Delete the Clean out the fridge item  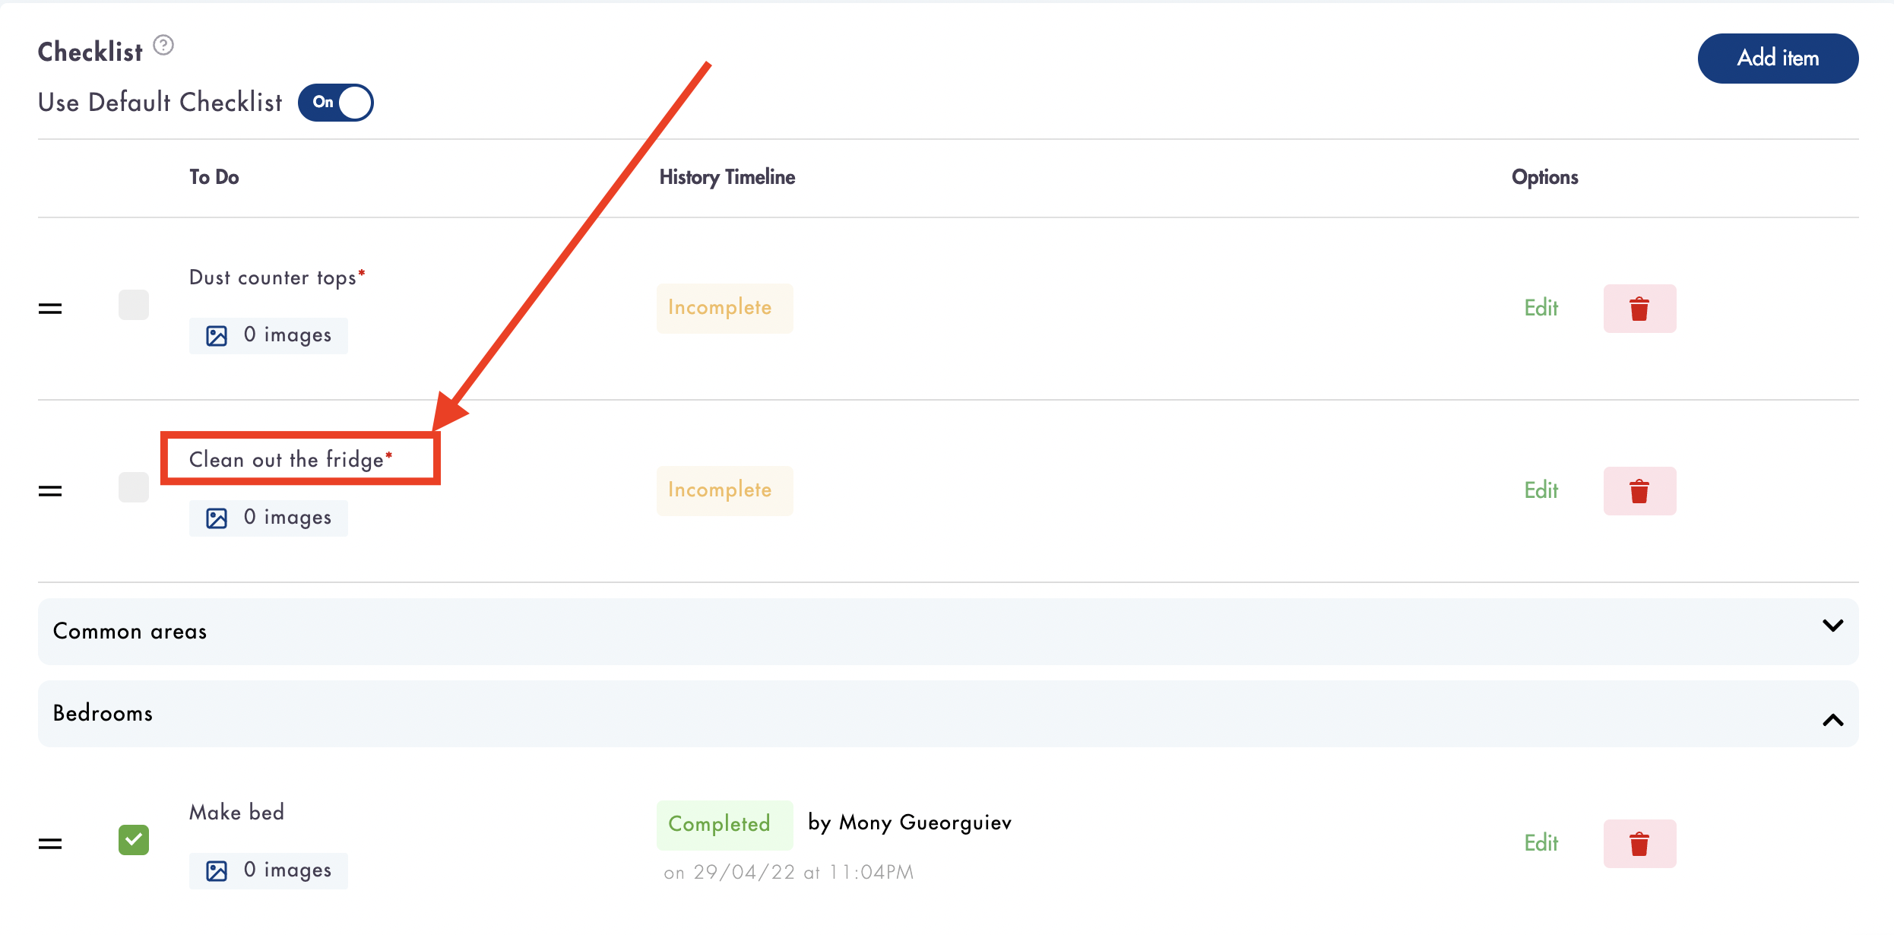tap(1639, 491)
